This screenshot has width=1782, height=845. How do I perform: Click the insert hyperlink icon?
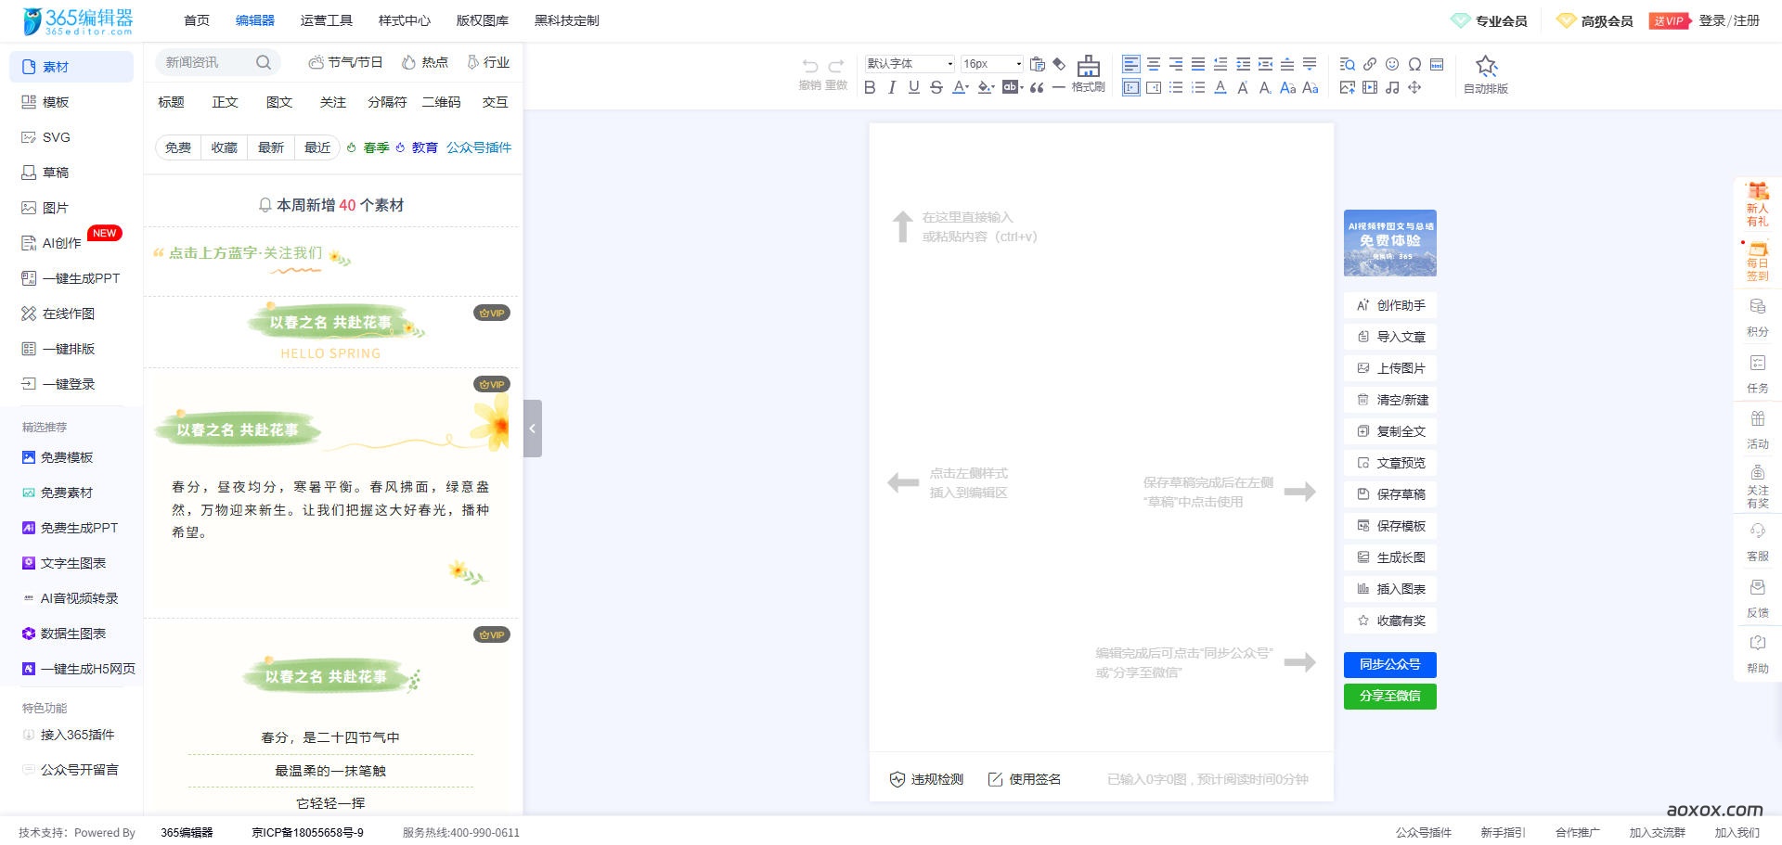tap(1370, 65)
